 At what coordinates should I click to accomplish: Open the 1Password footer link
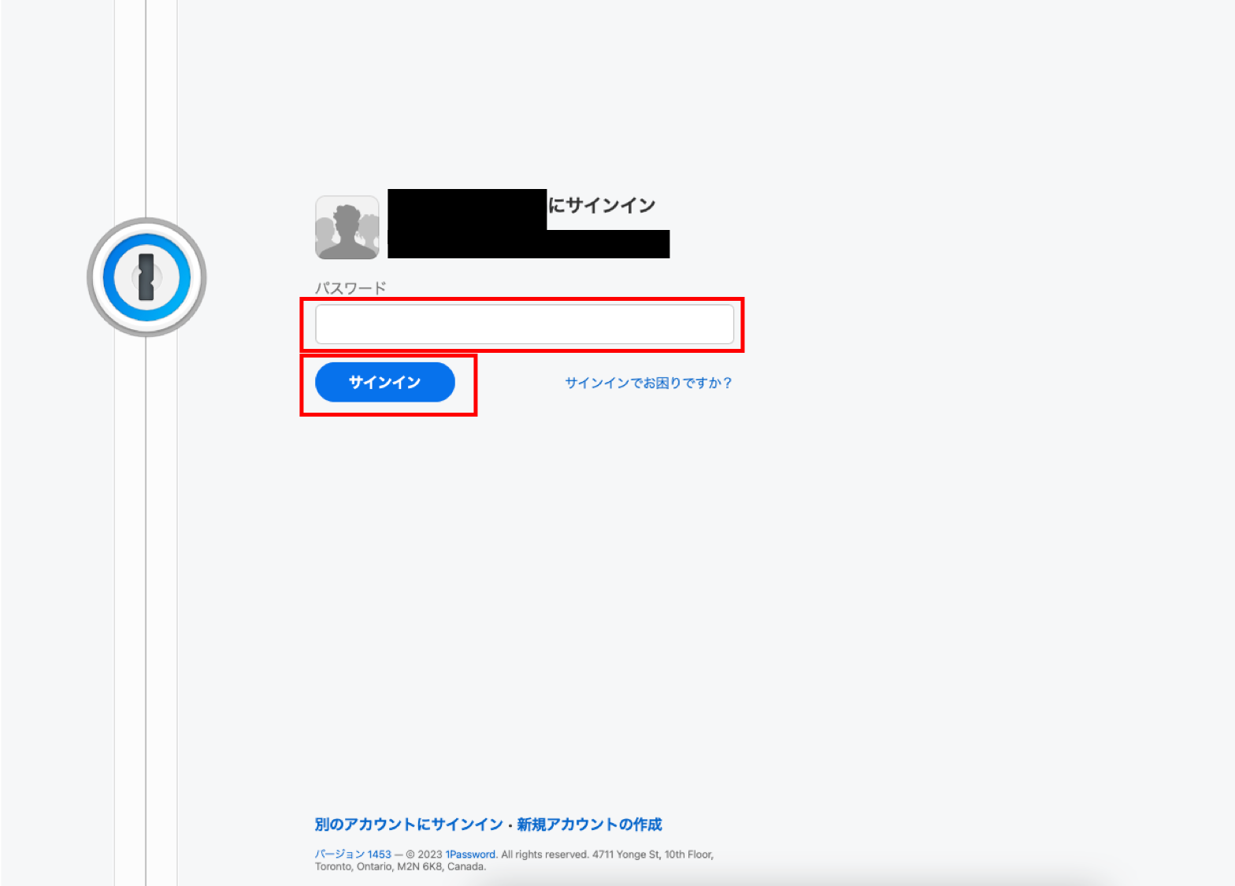pyautogui.click(x=470, y=854)
